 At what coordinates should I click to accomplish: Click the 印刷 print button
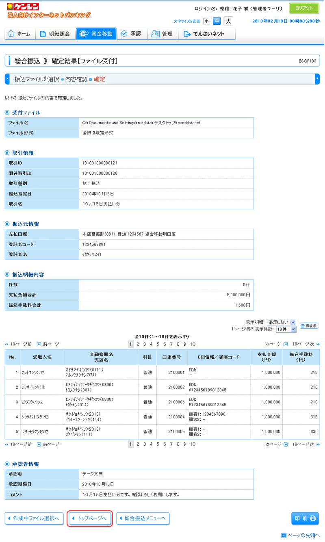(x=305, y=518)
